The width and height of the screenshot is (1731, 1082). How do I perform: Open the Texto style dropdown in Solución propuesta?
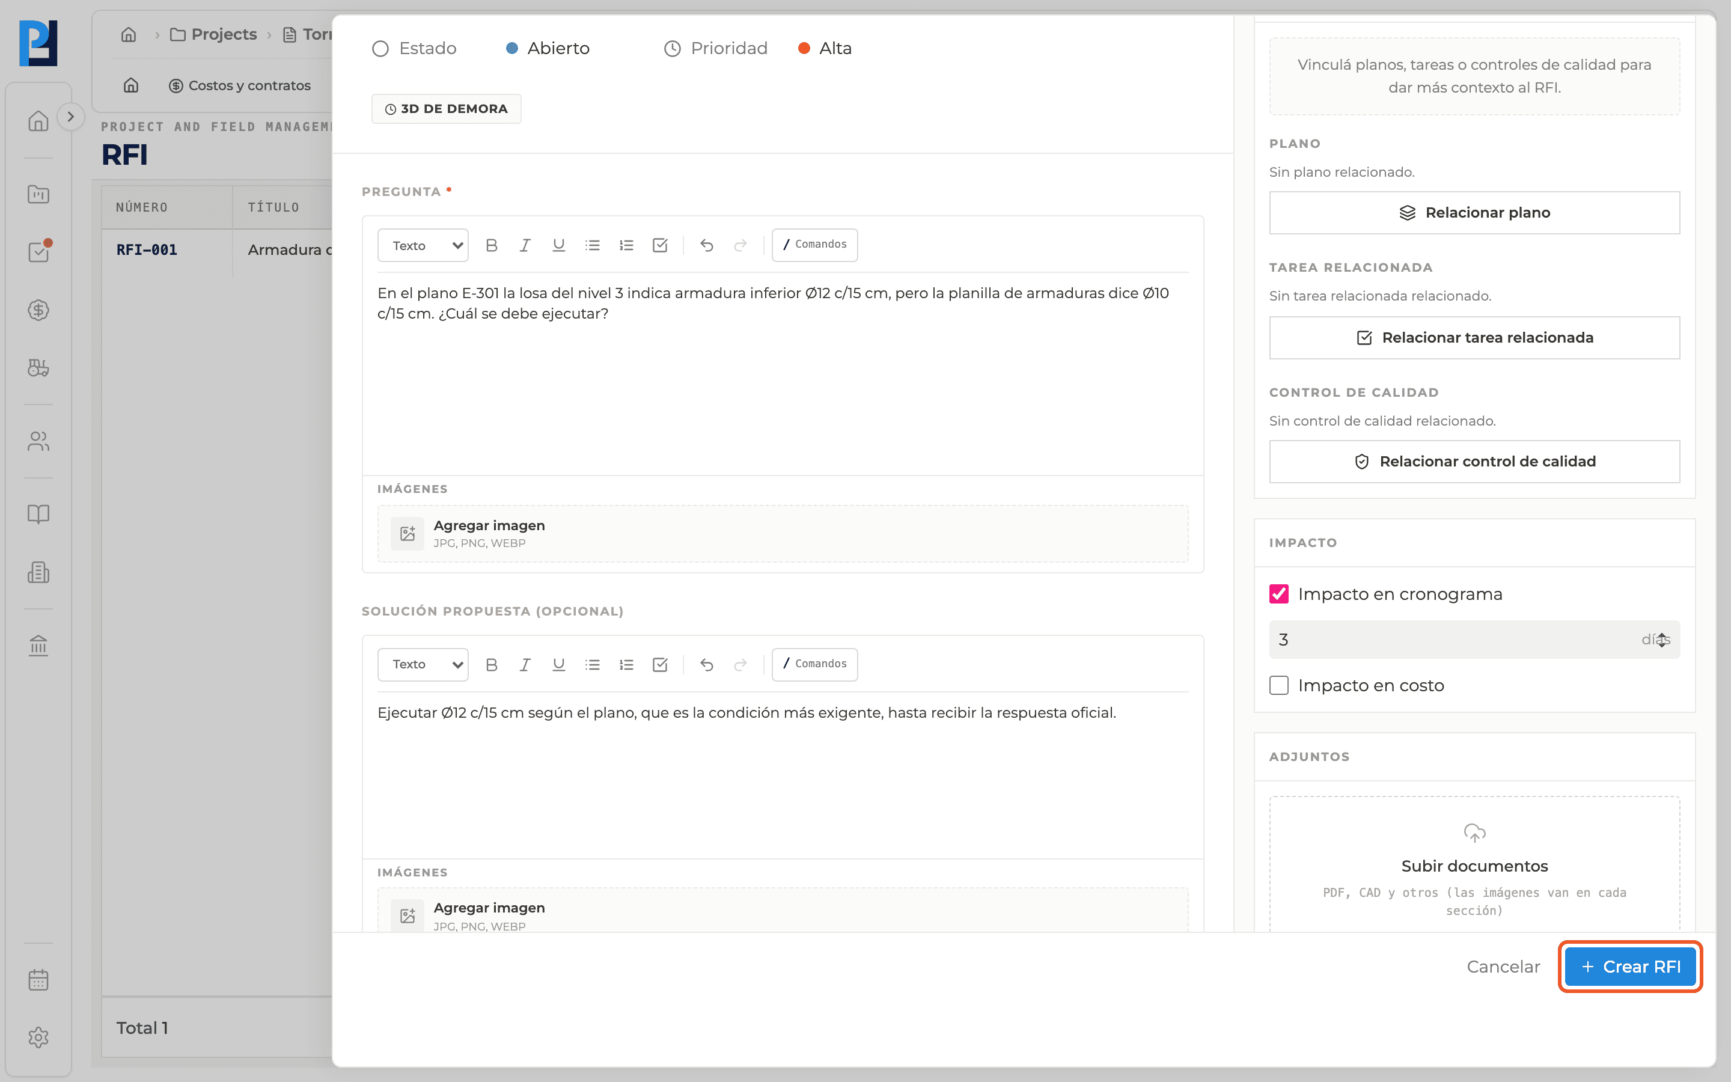(423, 665)
